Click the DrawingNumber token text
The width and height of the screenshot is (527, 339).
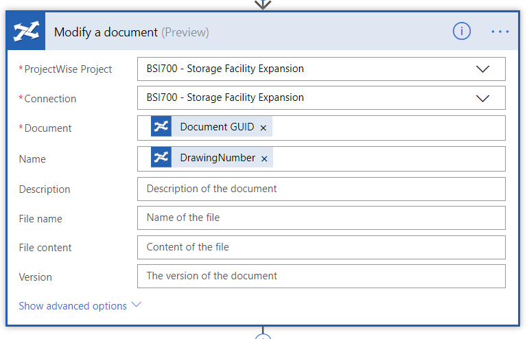point(218,158)
